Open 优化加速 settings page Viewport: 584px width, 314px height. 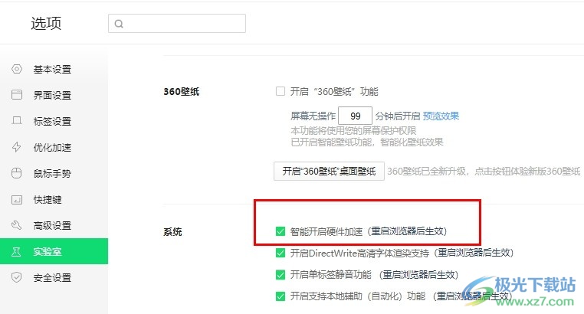click(54, 147)
